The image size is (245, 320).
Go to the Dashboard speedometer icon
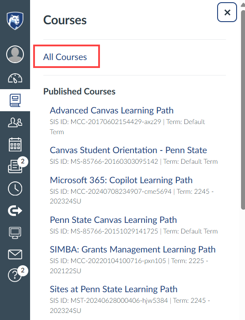tap(15, 79)
